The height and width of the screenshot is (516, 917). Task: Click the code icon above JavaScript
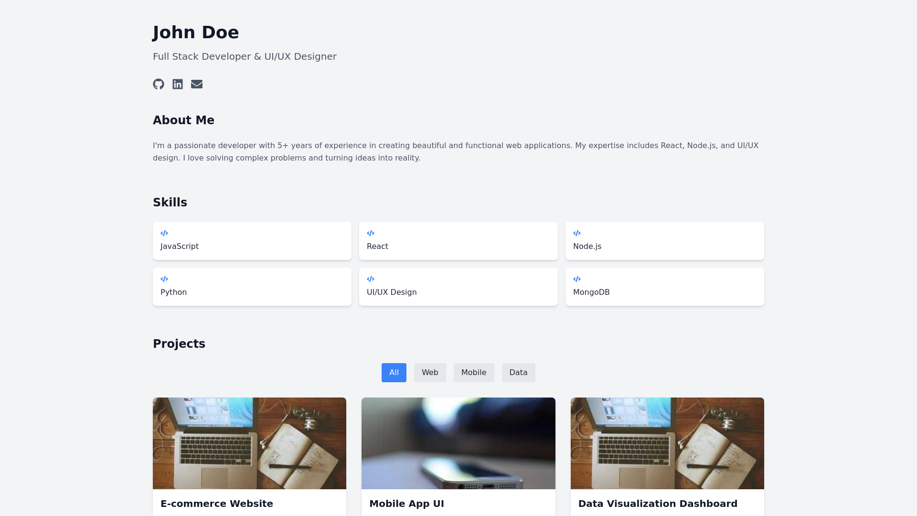click(164, 233)
